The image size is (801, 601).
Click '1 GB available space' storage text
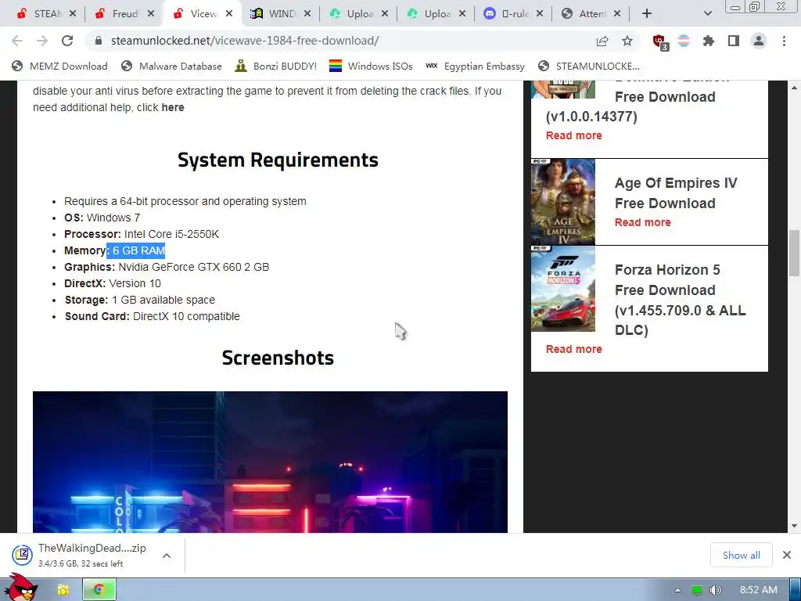163,300
